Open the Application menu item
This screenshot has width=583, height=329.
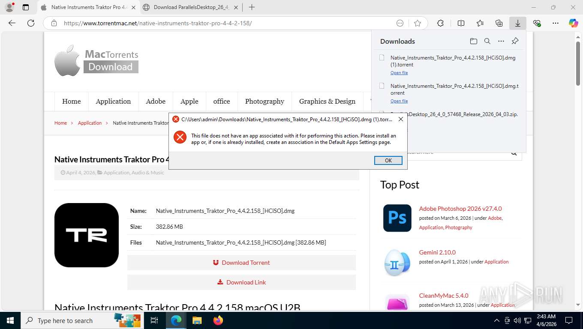click(x=113, y=102)
